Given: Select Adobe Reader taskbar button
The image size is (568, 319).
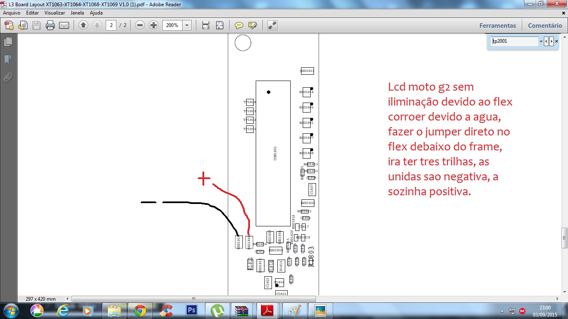Looking at the screenshot, I should [x=266, y=311].
